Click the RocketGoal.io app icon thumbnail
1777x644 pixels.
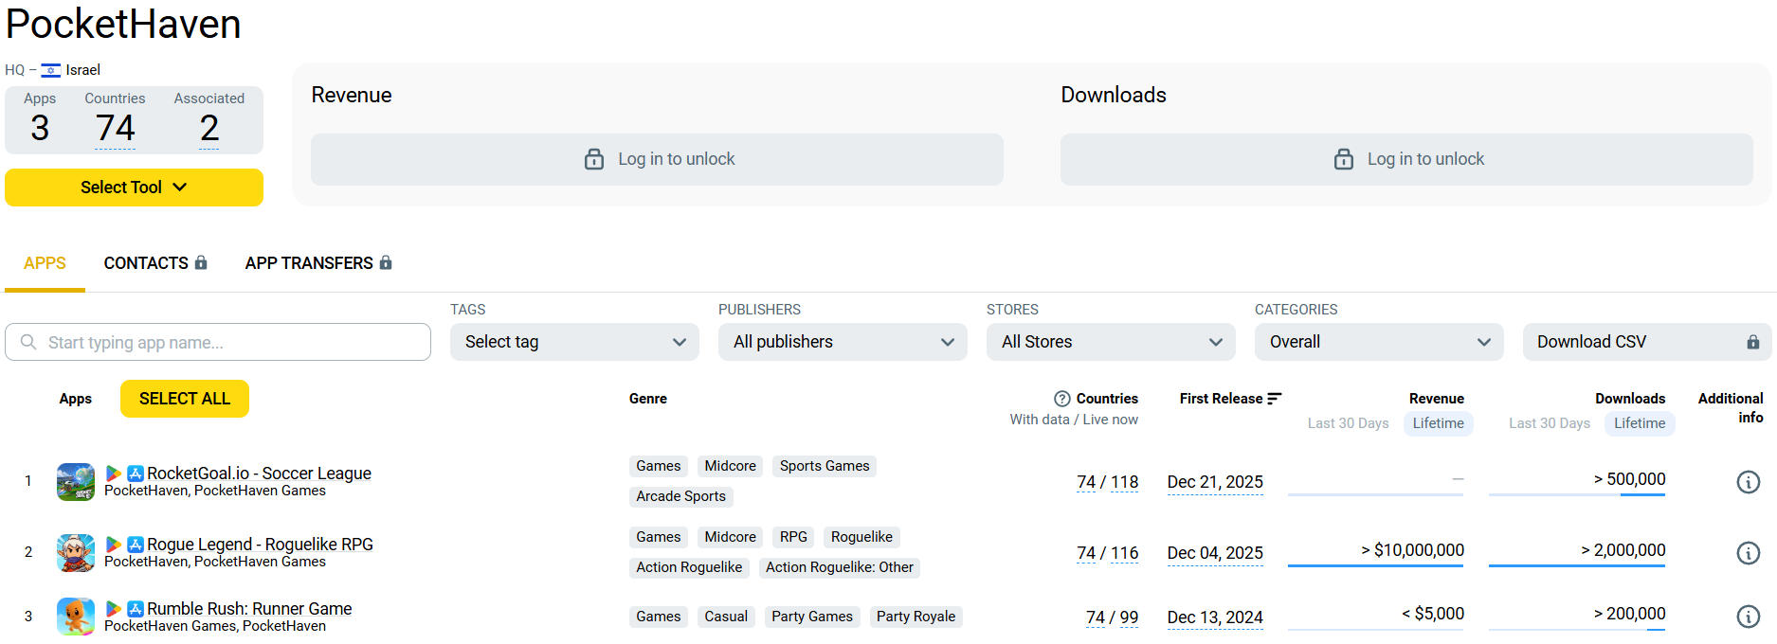pos(76,482)
